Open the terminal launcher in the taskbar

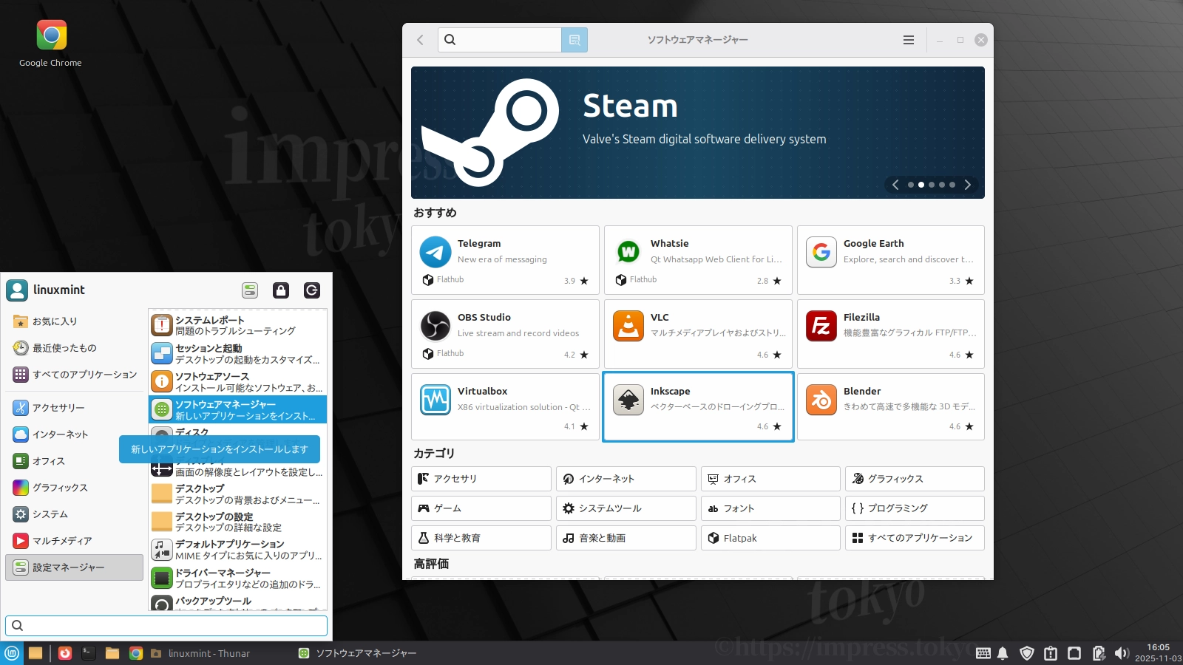click(89, 653)
